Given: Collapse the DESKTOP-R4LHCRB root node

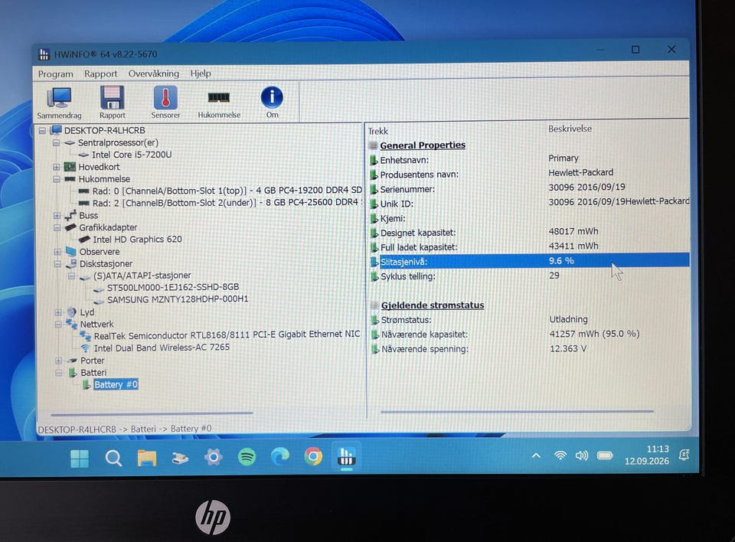Looking at the screenshot, I should (x=43, y=130).
